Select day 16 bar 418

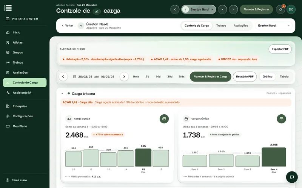161,158
